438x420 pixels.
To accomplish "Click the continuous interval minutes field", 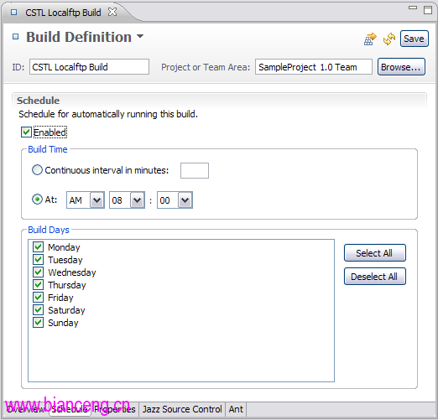I will (x=195, y=170).
